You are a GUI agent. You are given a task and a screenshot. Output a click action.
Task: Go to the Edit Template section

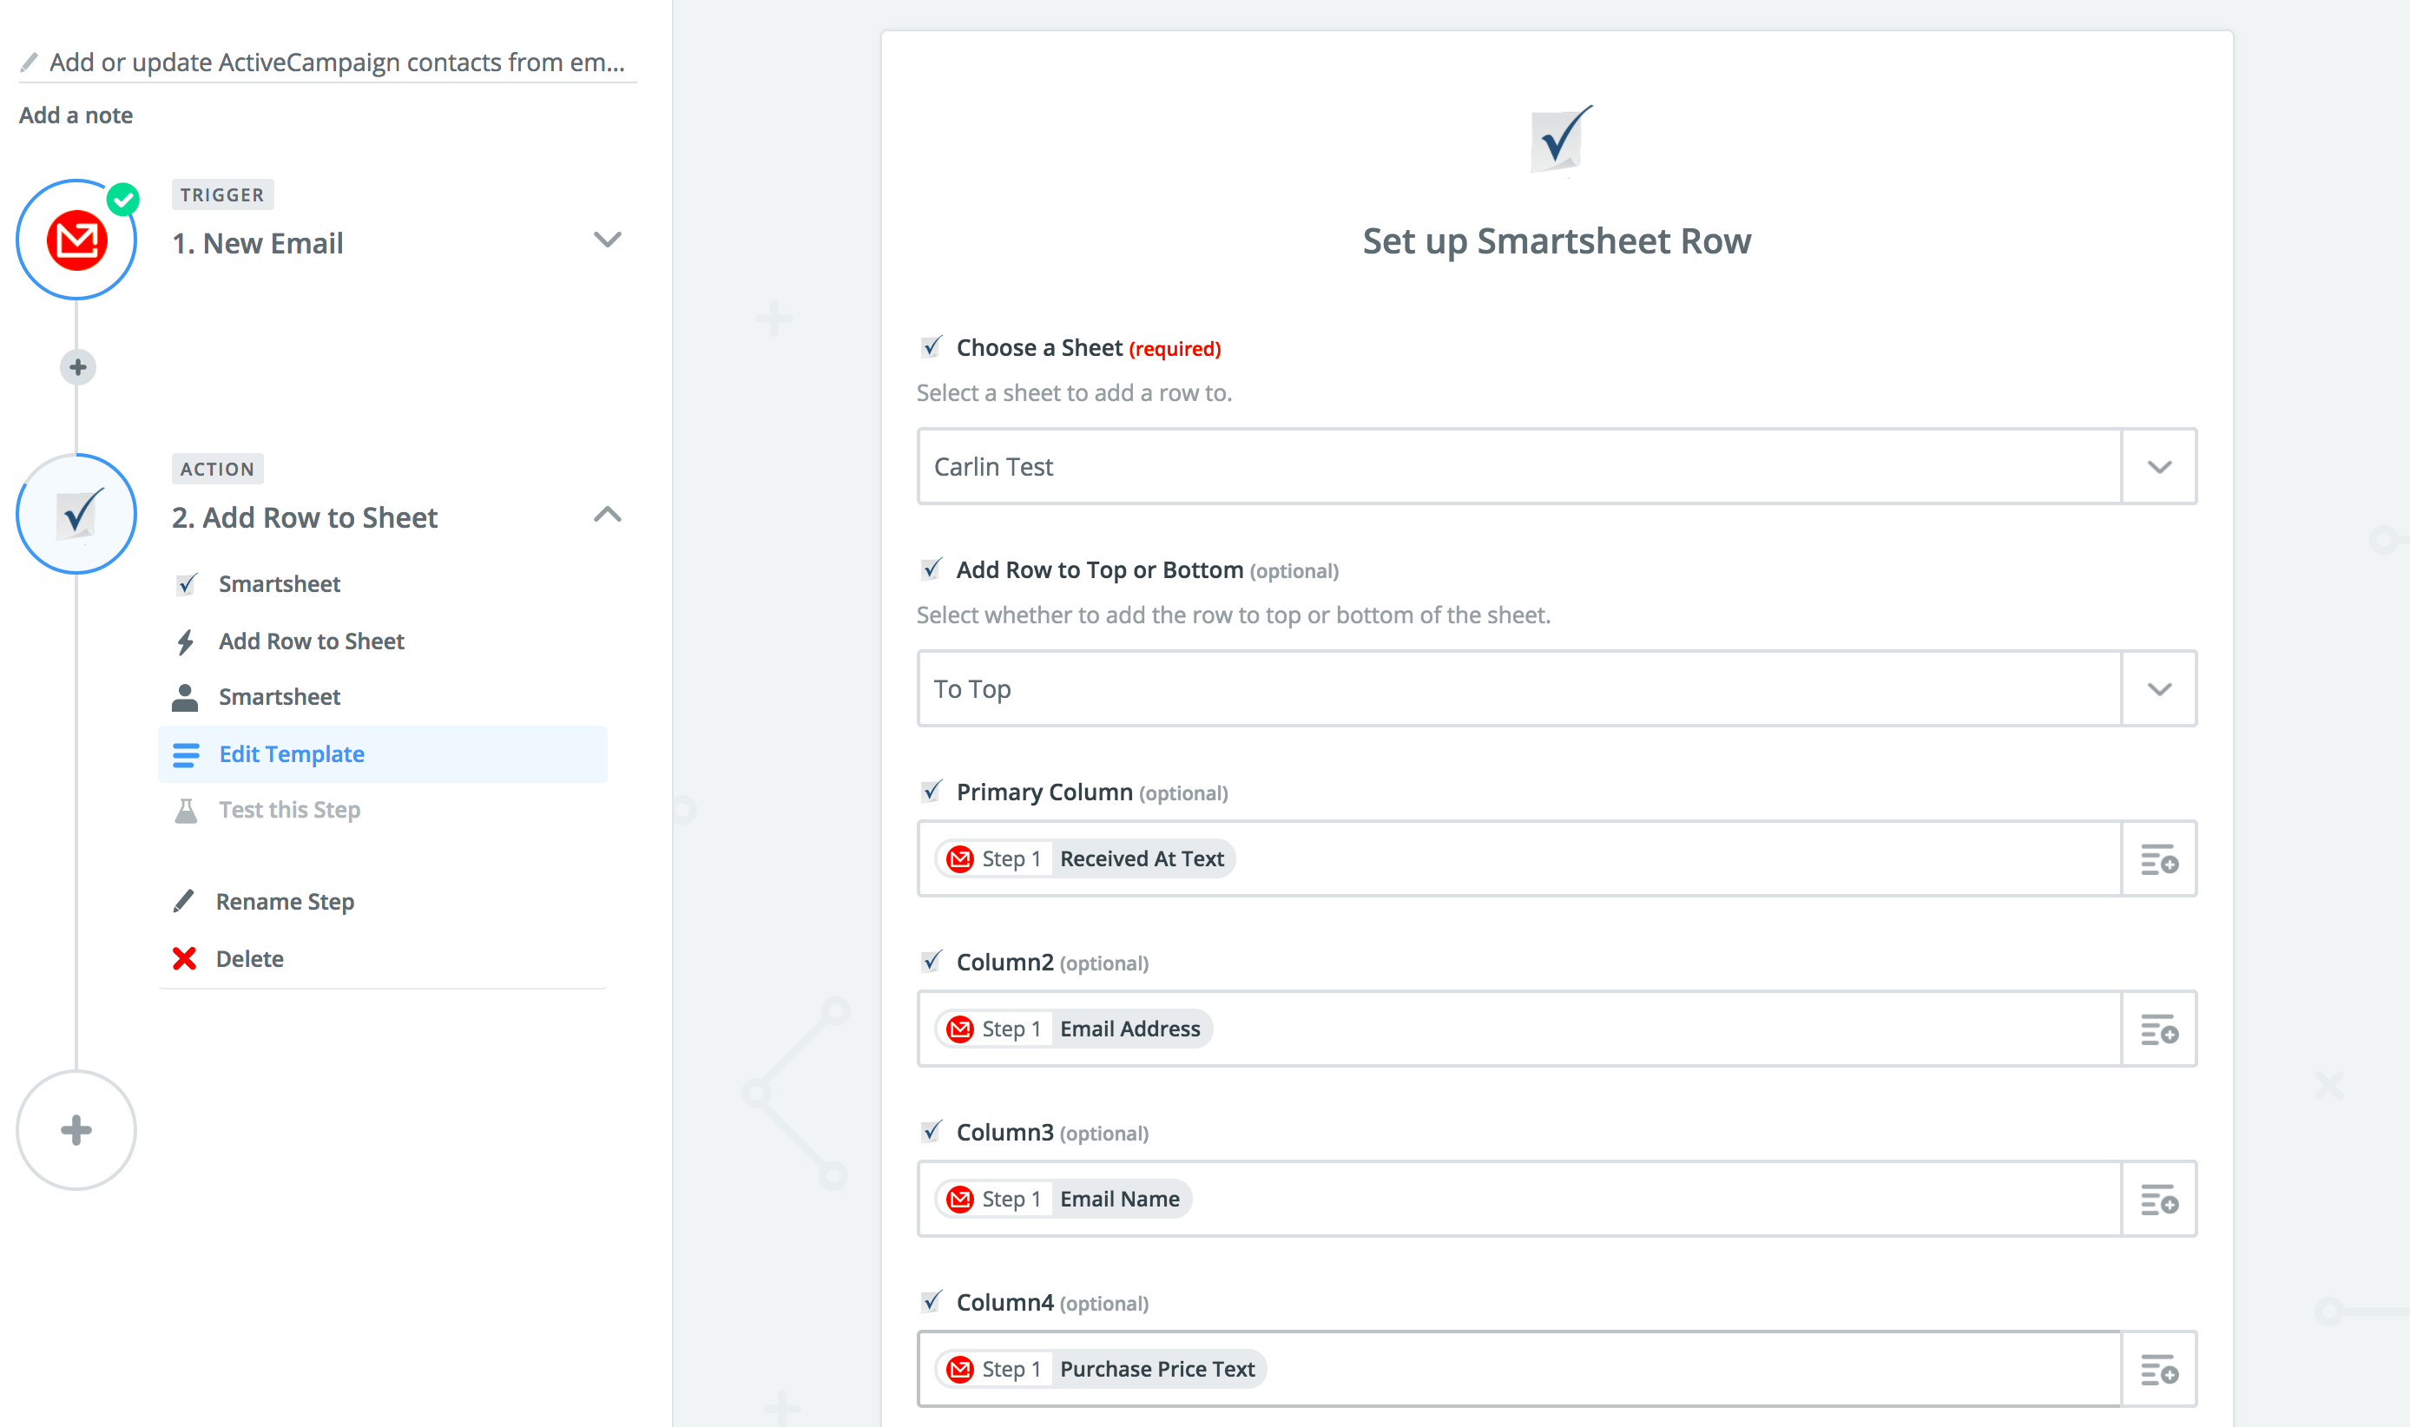click(x=383, y=755)
